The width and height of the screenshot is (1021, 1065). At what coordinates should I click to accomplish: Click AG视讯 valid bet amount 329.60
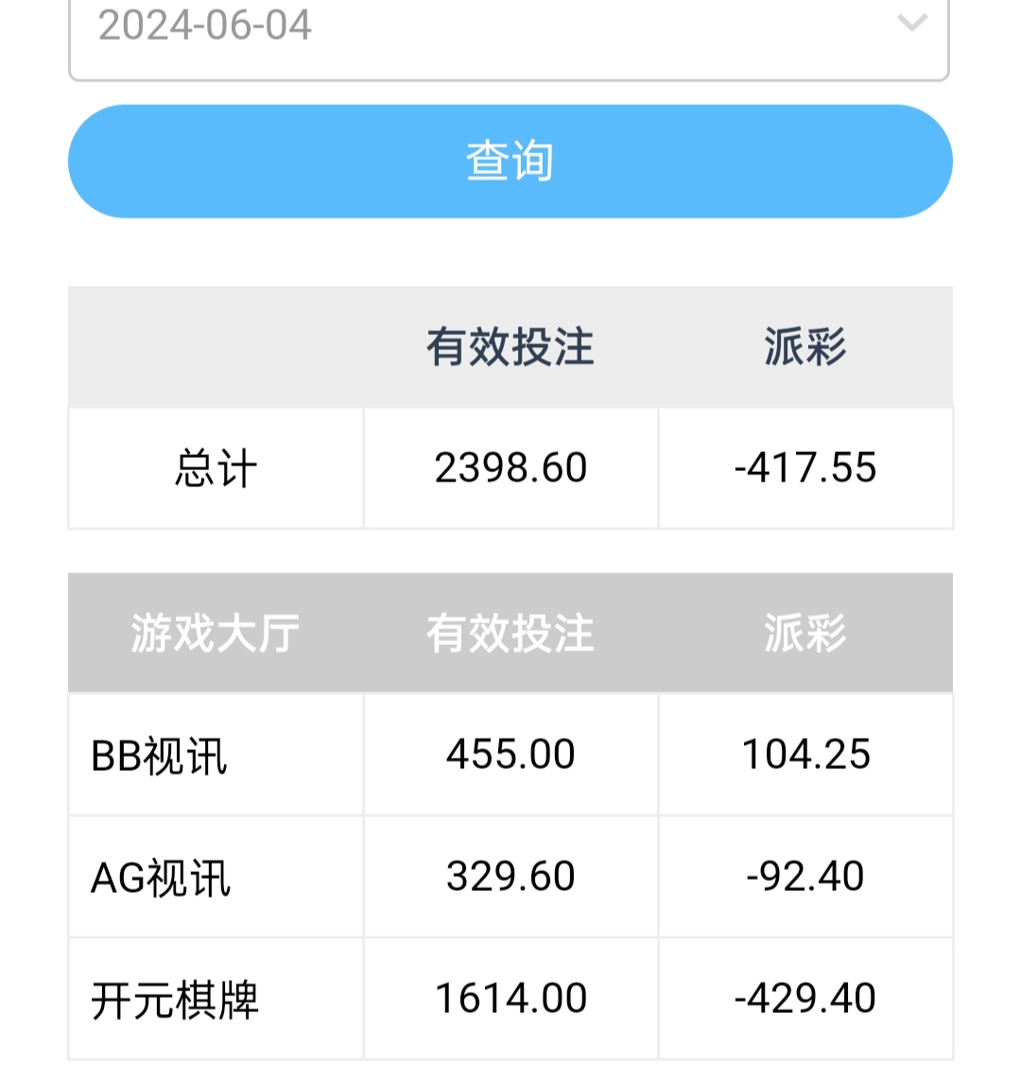click(x=510, y=877)
